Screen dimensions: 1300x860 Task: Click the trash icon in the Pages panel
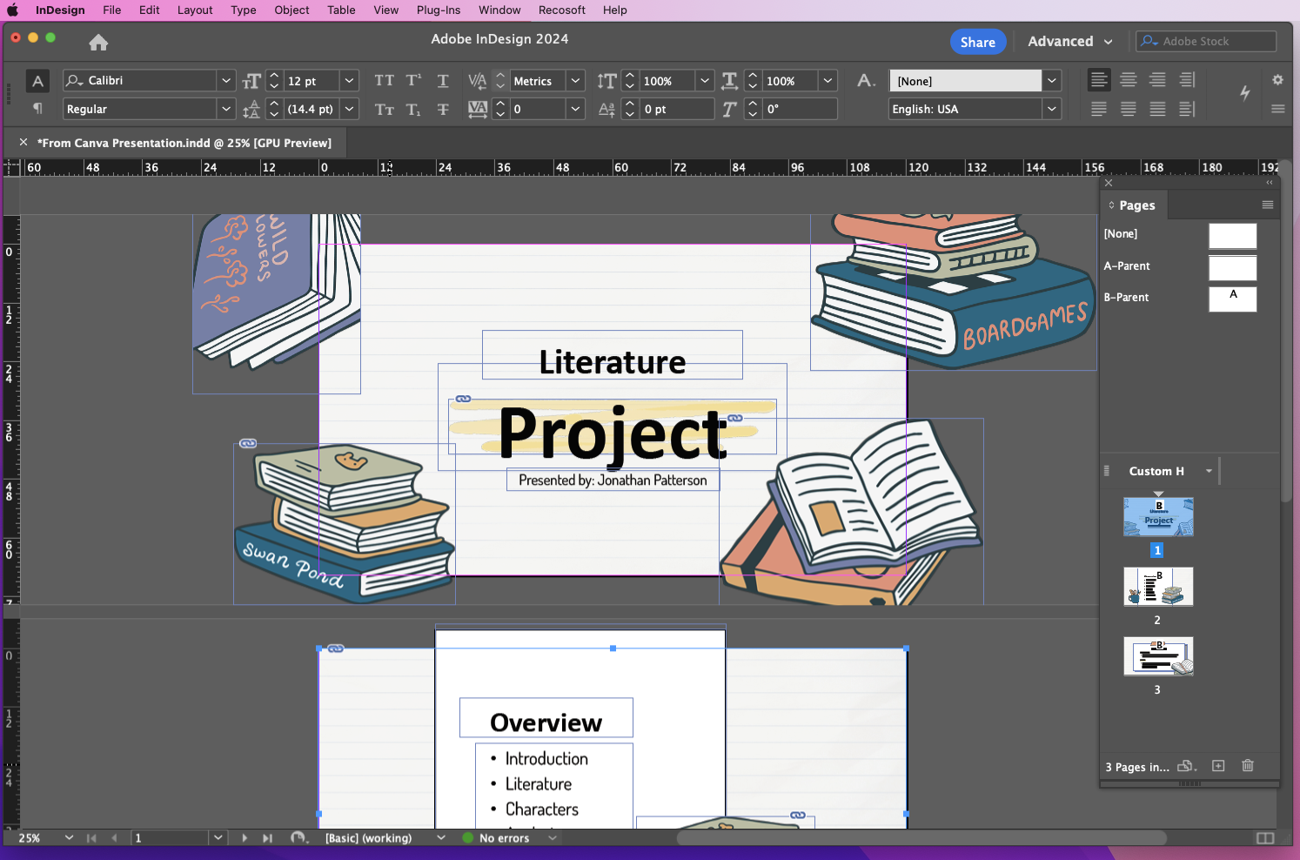(x=1248, y=766)
